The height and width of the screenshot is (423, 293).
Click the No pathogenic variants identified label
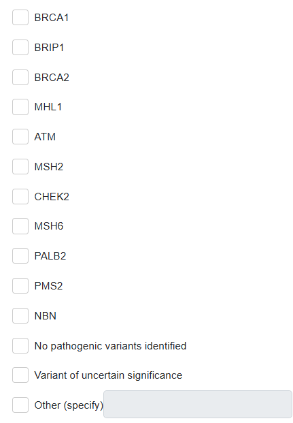point(110,346)
